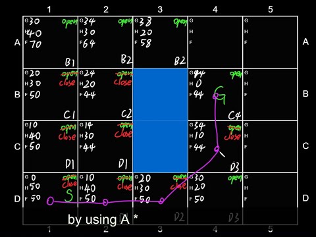Click the G value 38 in cell A3
This screenshot has width=316, height=237.
point(145,22)
